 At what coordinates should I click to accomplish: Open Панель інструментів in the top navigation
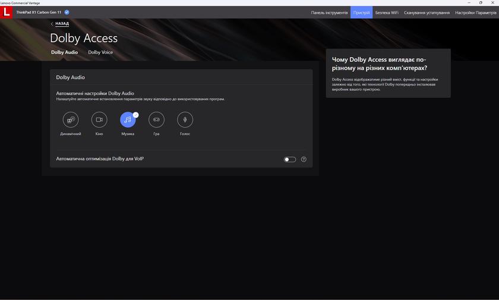[329, 12]
